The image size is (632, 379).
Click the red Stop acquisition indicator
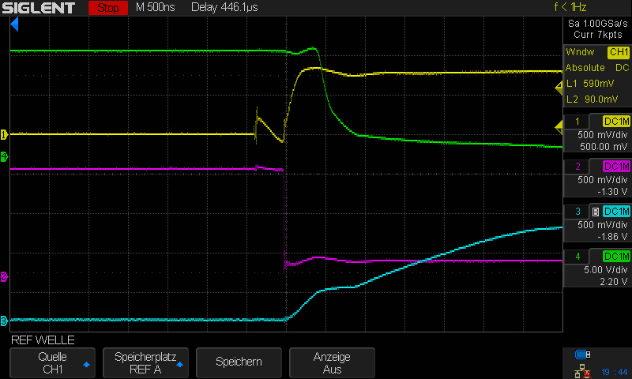pyautogui.click(x=108, y=8)
